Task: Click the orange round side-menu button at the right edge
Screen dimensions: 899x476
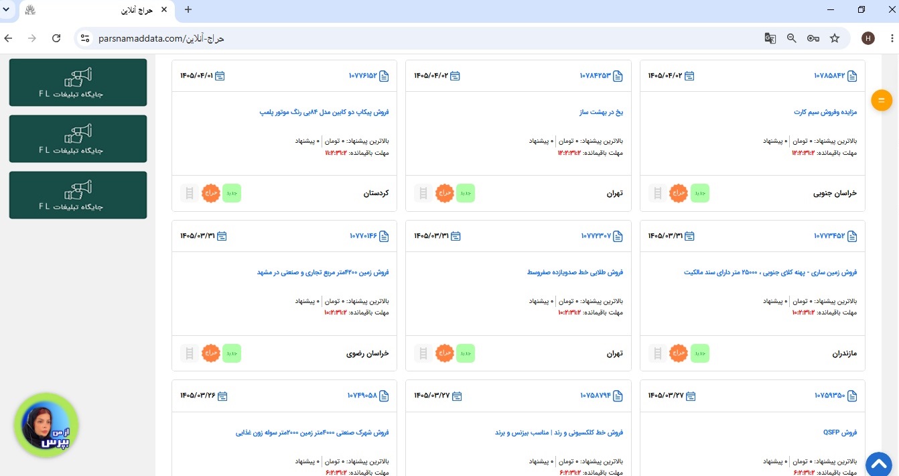Action: click(881, 101)
